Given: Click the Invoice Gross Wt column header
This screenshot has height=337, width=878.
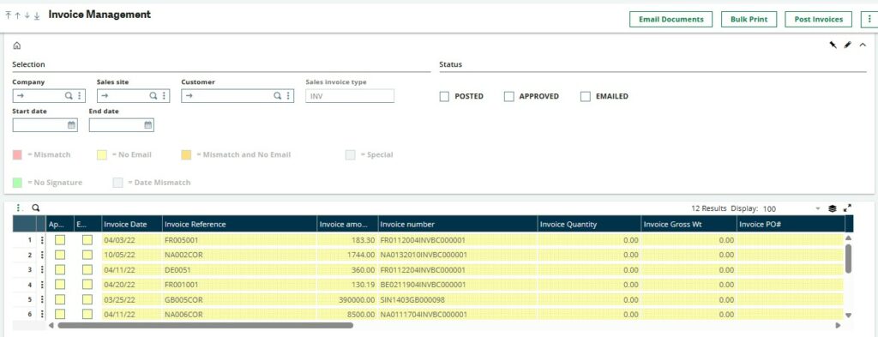Looking at the screenshot, I should click(689, 224).
